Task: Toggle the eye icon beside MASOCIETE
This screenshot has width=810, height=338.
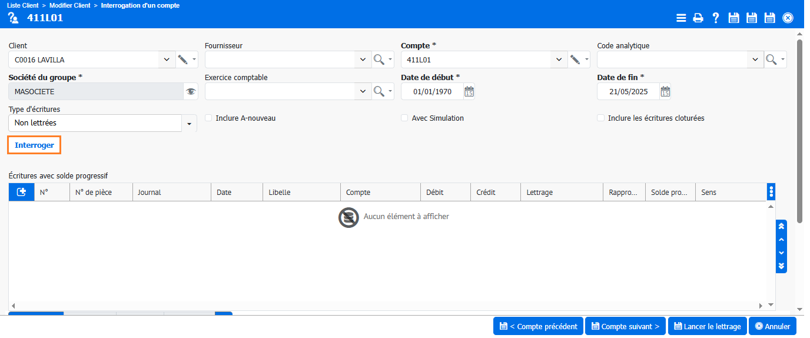Action: 190,91
